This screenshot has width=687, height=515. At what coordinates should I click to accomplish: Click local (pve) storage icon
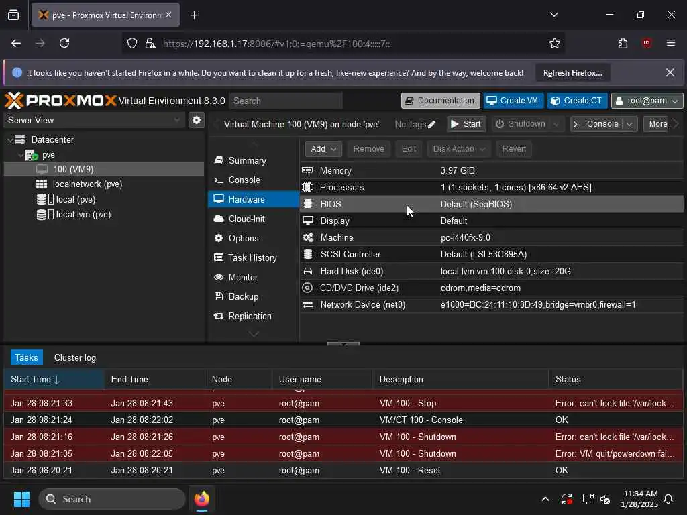point(45,199)
